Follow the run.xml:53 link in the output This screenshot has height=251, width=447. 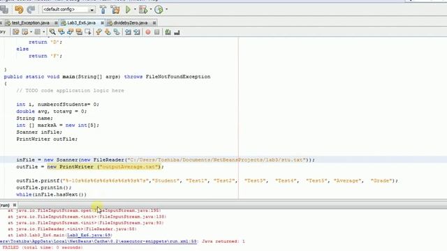[x=98, y=241]
